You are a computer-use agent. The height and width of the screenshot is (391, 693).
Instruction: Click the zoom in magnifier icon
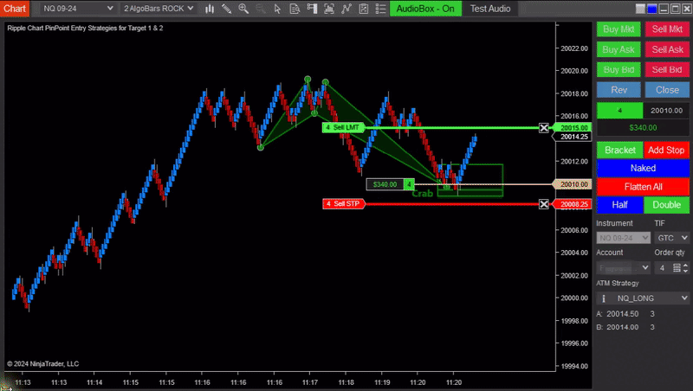click(243, 8)
